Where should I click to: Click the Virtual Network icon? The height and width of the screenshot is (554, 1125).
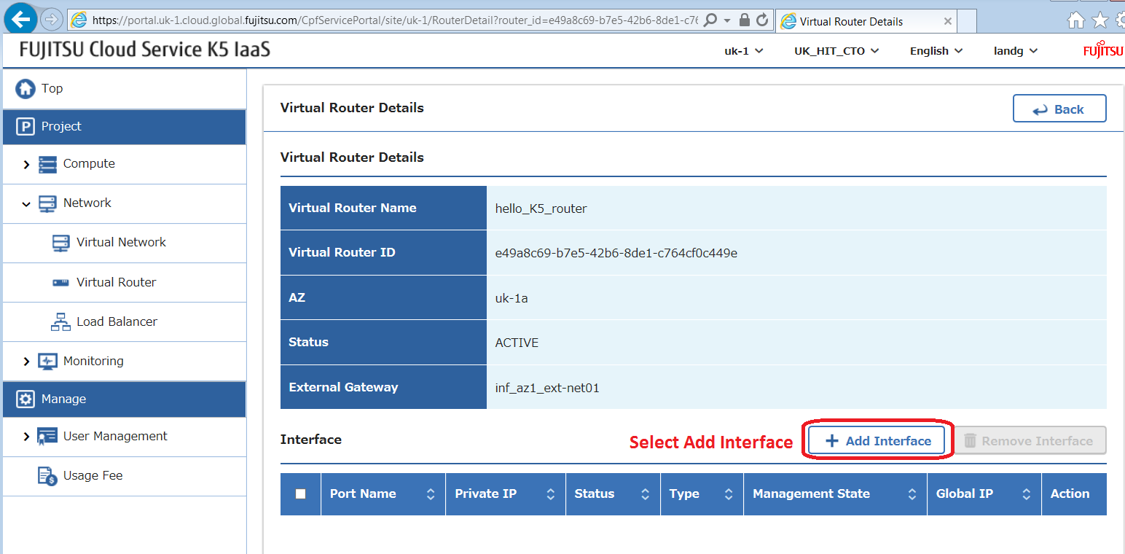(61, 243)
